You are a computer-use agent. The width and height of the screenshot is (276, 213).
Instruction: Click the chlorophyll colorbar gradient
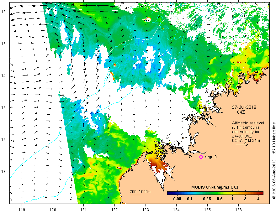pyautogui.click(x=215, y=193)
